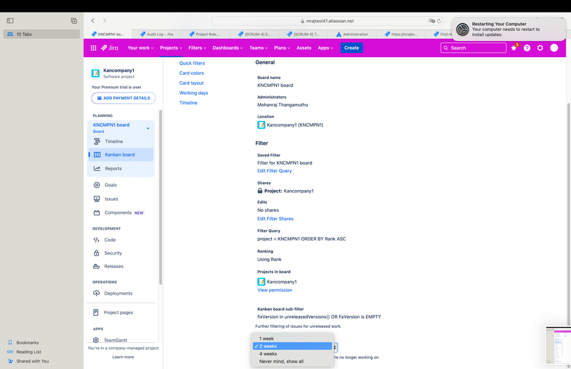Click the Jira Search field
This screenshot has height=369, width=571.
point(473,47)
